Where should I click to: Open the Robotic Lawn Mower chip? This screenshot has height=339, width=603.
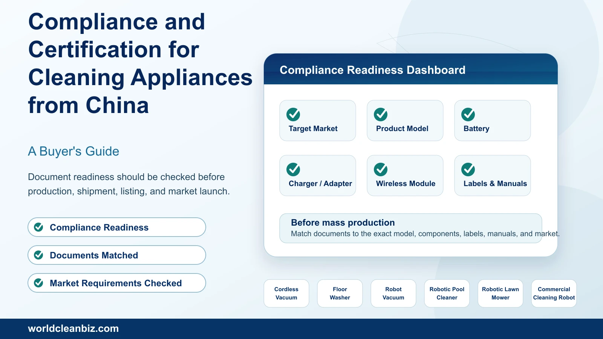pyautogui.click(x=500, y=293)
